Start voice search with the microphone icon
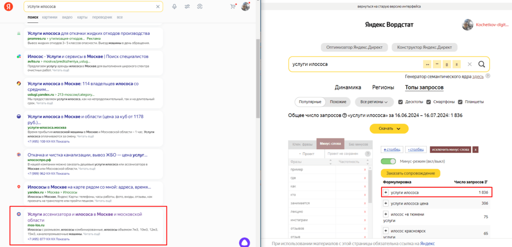This screenshot has width=512, height=247. tap(174, 6)
